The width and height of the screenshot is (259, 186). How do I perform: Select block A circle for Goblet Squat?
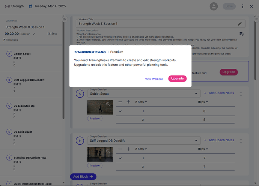(80, 94)
